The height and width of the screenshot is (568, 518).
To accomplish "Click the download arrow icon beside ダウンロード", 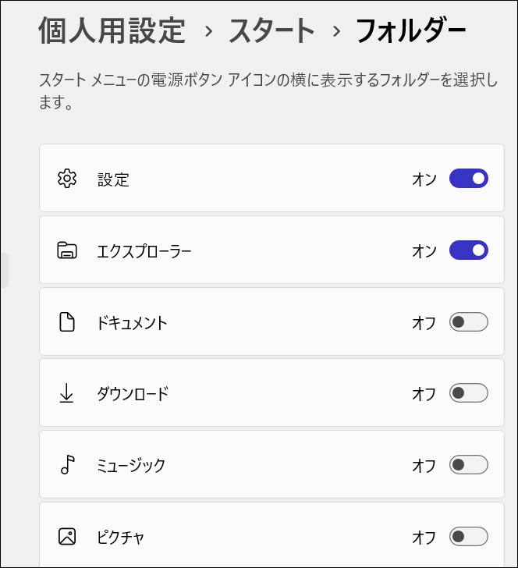I will click(67, 394).
